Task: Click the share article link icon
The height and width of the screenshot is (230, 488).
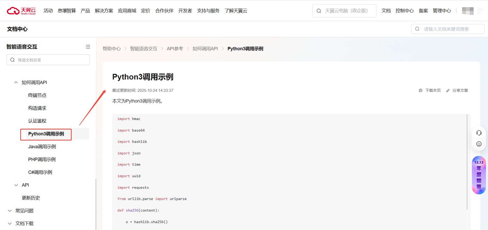Action: [448, 91]
